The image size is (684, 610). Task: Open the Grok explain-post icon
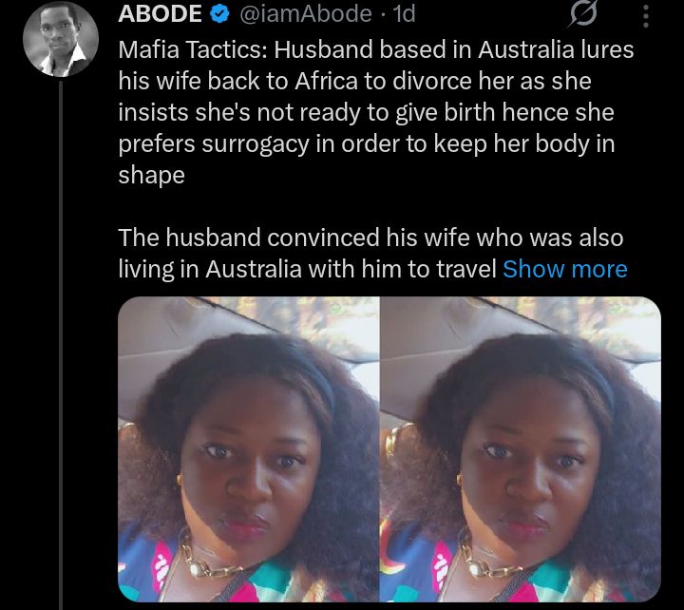click(x=583, y=16)
